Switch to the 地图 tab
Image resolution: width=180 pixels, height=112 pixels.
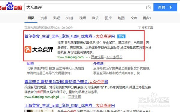point(121,18)
